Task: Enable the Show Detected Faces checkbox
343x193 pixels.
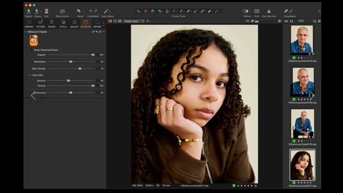Action: pos(31,50)
